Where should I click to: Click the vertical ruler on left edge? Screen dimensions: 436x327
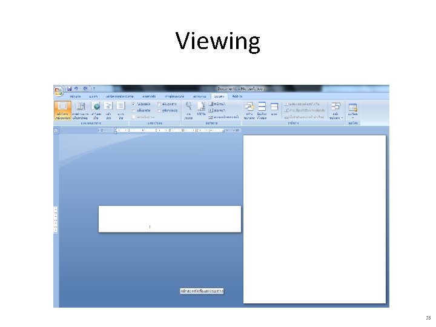(56, 220)
